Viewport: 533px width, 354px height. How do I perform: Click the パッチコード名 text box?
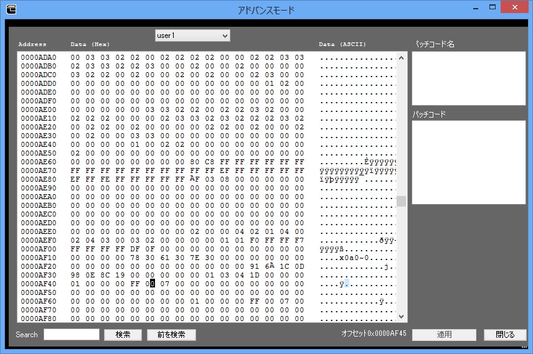click(469, 78)
